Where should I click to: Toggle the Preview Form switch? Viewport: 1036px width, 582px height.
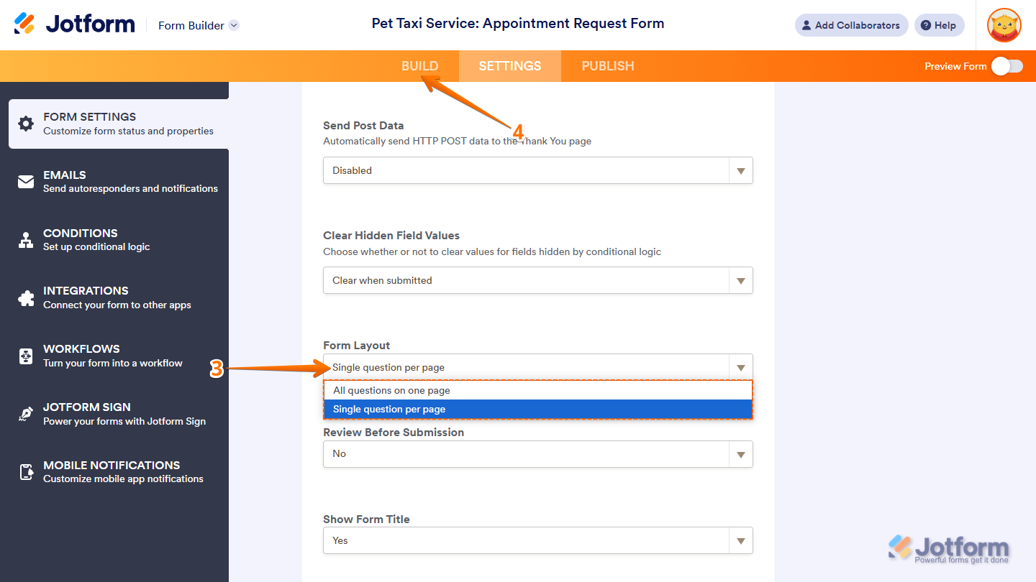1007,66
